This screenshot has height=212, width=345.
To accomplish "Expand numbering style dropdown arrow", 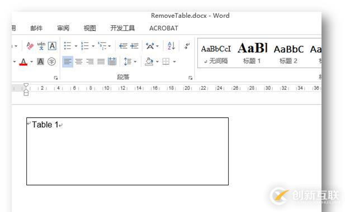I will pos(93,46).
